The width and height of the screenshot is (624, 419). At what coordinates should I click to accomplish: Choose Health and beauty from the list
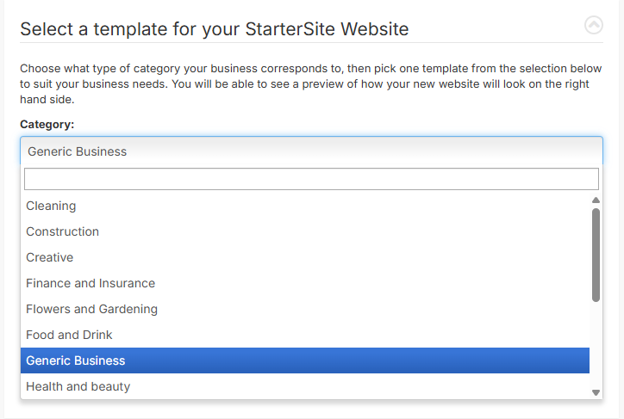click(305, 386)
